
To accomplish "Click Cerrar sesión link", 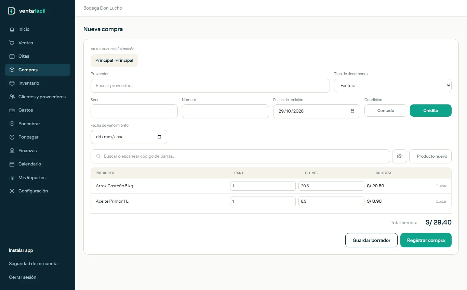I will 23,277.
